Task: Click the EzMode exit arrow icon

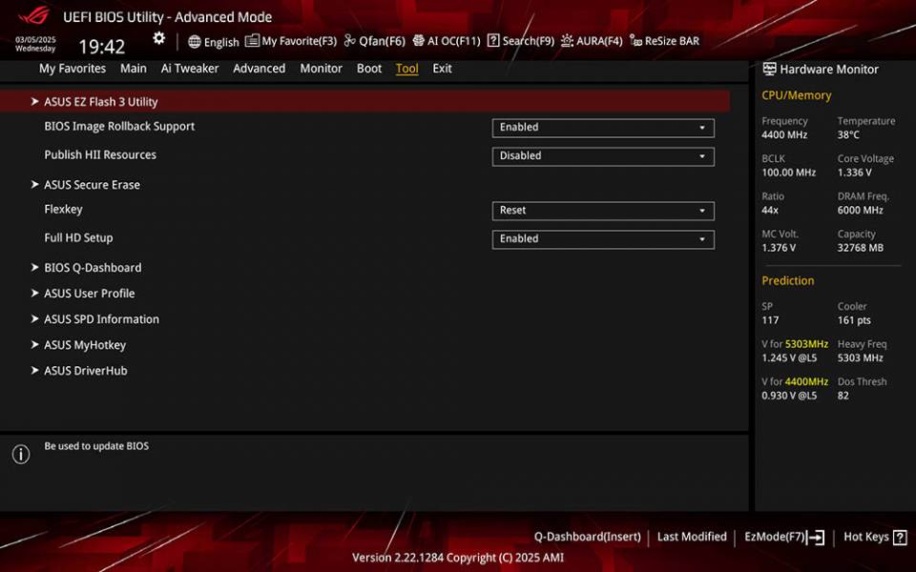Action: (816, 537)
